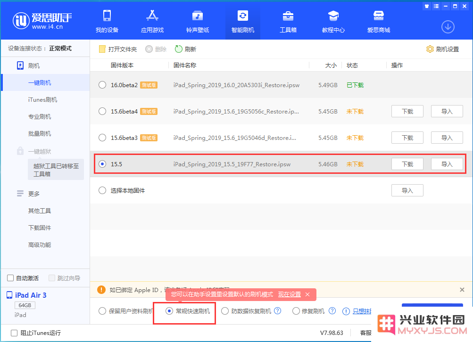473x342 pixels.
Task: Click the 固件名称 column header
Action: [185, 65]
